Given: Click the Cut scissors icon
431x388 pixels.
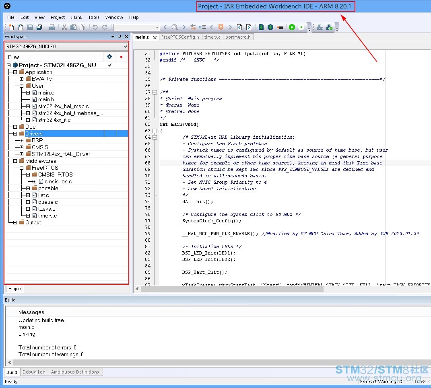Looking at the screenshot, I should tap(64, 27).
